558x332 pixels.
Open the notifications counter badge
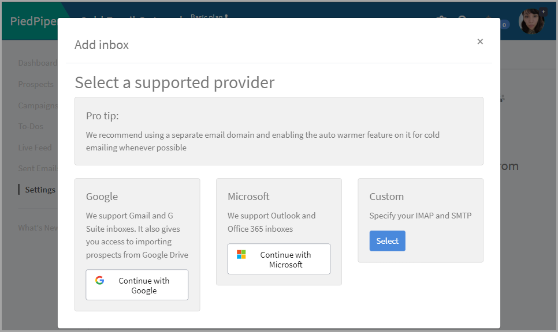click(504, 25)
